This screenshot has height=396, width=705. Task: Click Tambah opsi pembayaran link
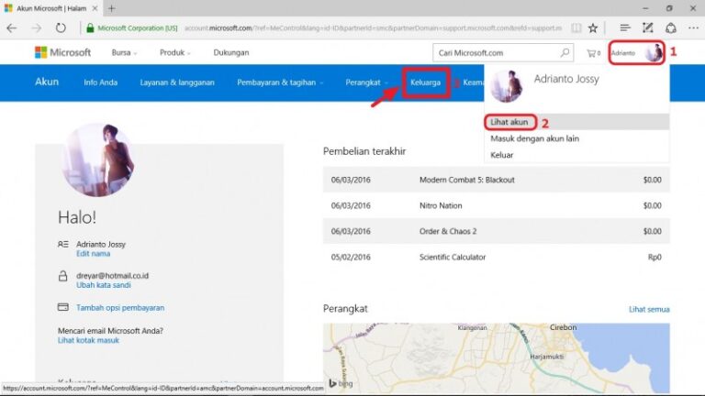coord(120,308)
